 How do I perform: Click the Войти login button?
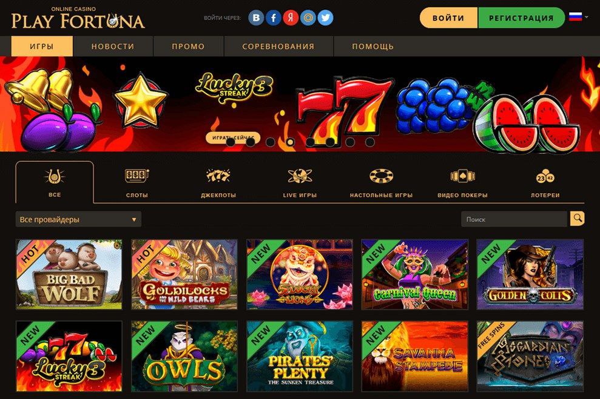[x=448, y=18]
